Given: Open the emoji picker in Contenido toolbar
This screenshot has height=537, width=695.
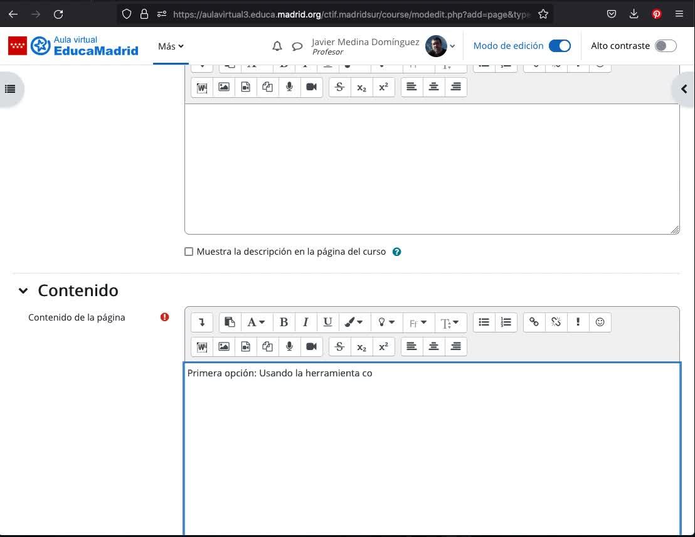Looking at the screenshot, I should click(x=600, y=322).
